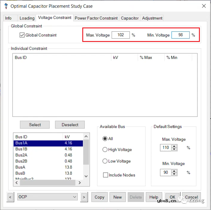The height and width of the screenshot is (210, 211).
Task: Increase Default Max. Voltage spinner
Action: click(x=174, y=146)
